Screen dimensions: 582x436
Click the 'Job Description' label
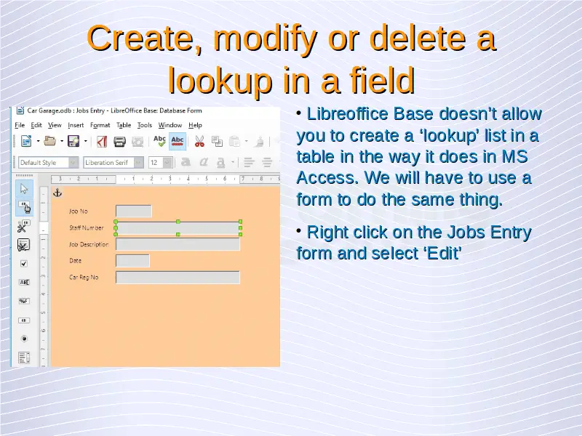click(x=89, y=244)
